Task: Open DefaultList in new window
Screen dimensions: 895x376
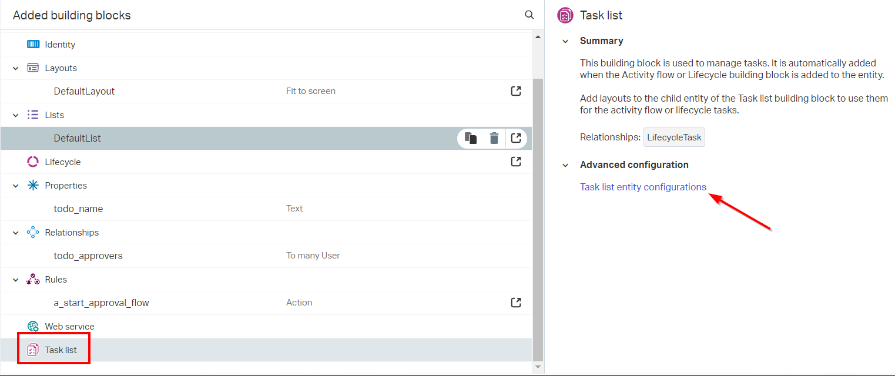Action: (x=516, y=138)
